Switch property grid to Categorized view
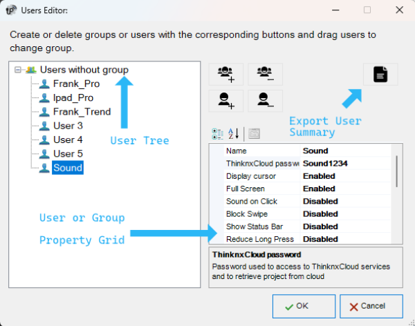Screen dimensions: 415x326 (218, 134)
